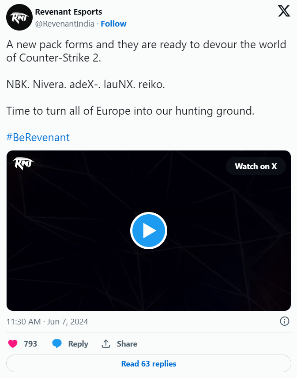Click the 793 likes count
Image resolution: width=297 pixels, height=378 pixels.
tap(30, 344)
